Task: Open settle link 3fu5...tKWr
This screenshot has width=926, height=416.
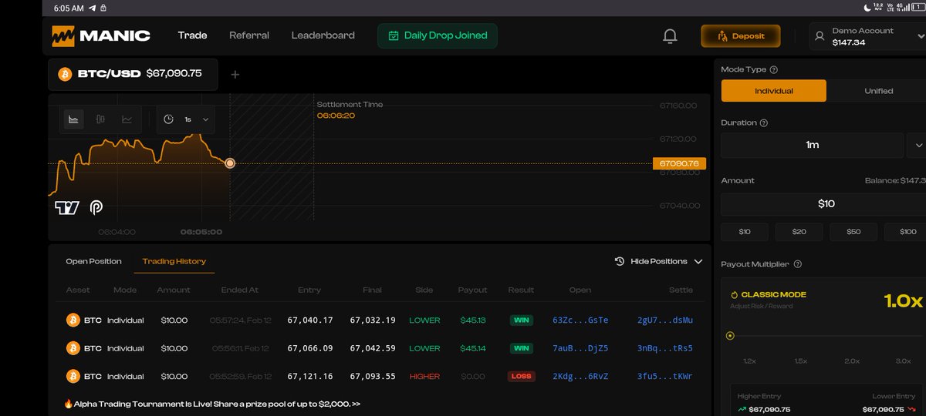Action: pos(665,377)
